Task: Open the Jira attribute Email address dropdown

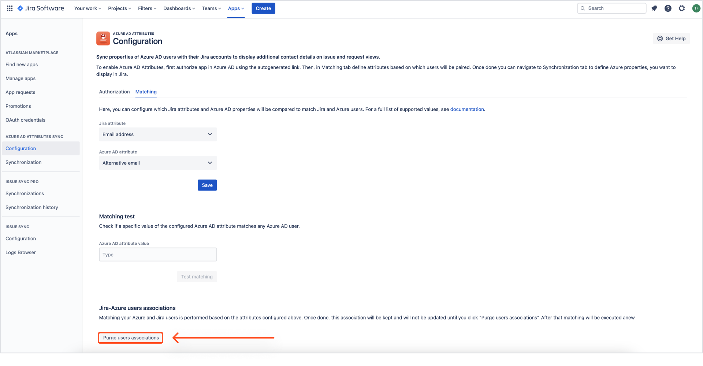Action: coord(158,134)
